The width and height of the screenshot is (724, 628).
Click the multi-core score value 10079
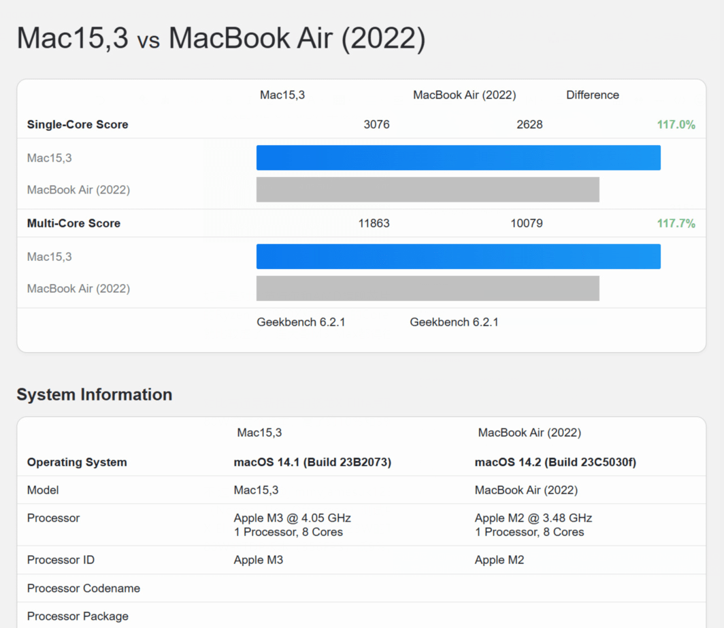click(x=527, y=223)
